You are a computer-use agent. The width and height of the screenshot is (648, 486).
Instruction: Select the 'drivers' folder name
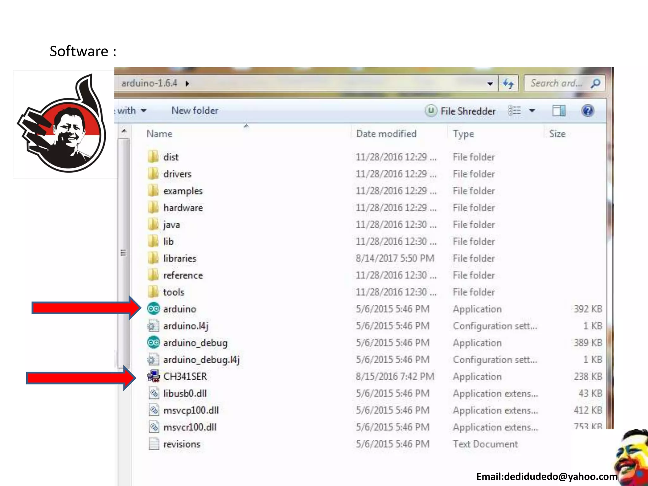[178, 174]
